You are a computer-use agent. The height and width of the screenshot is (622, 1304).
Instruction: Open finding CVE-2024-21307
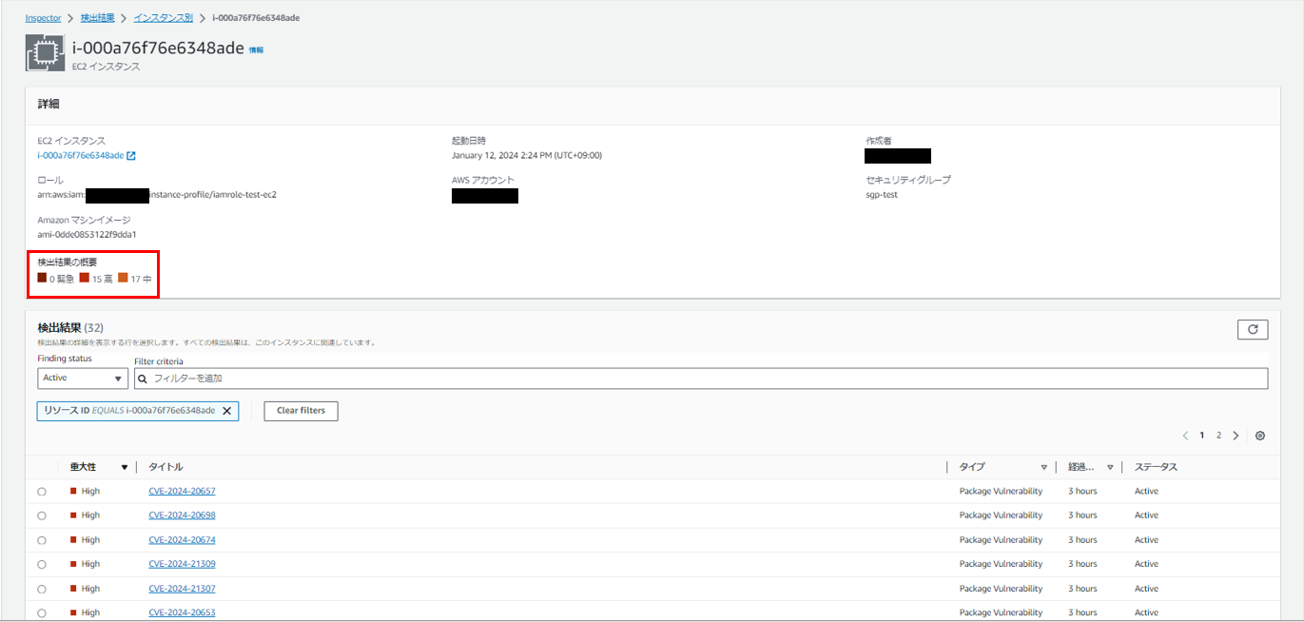click(182, 588)
